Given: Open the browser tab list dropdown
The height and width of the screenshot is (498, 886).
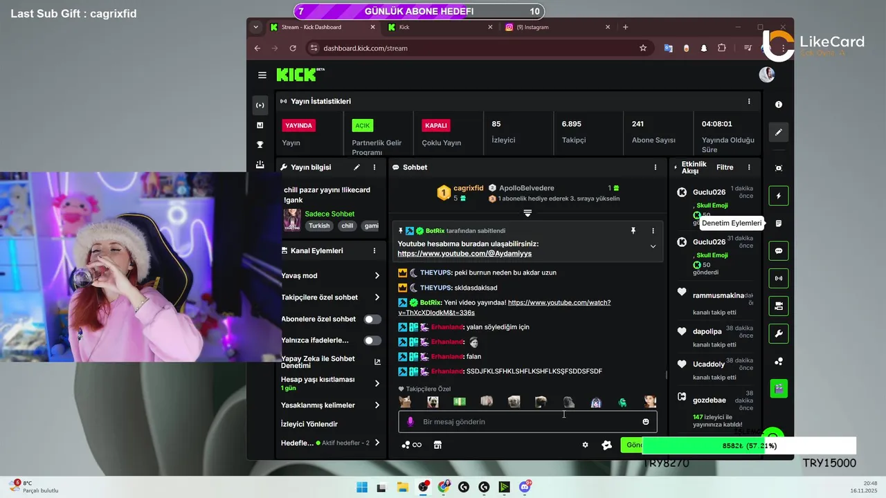Looking at the screenshot, I should pyautogui.click(x=256, y=27).
